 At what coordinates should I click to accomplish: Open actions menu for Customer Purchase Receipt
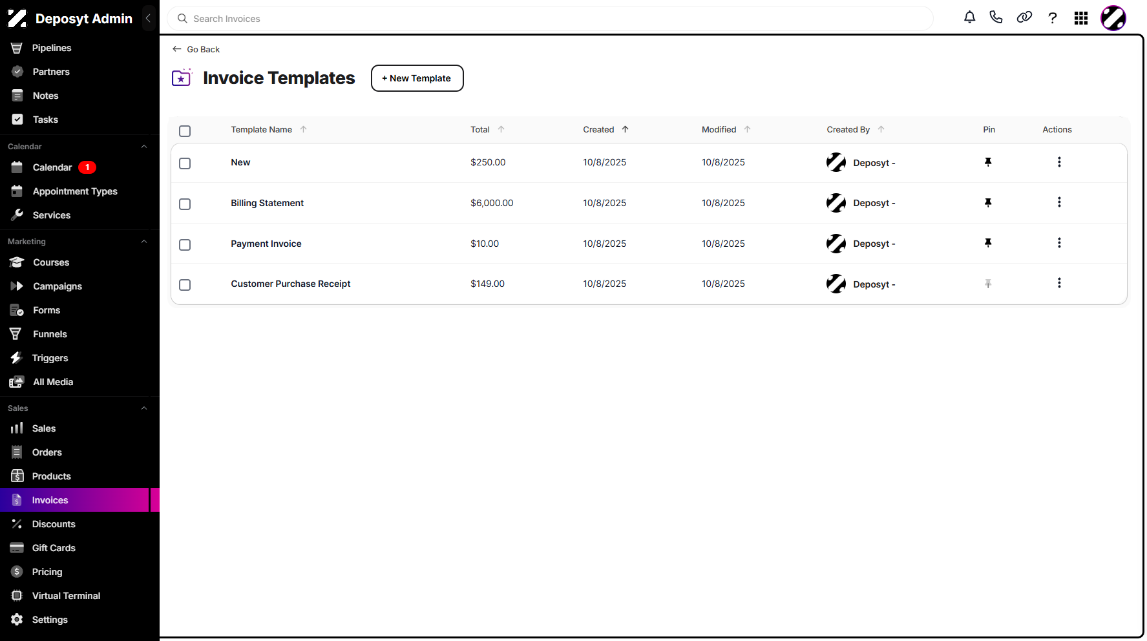(1059, 283)
